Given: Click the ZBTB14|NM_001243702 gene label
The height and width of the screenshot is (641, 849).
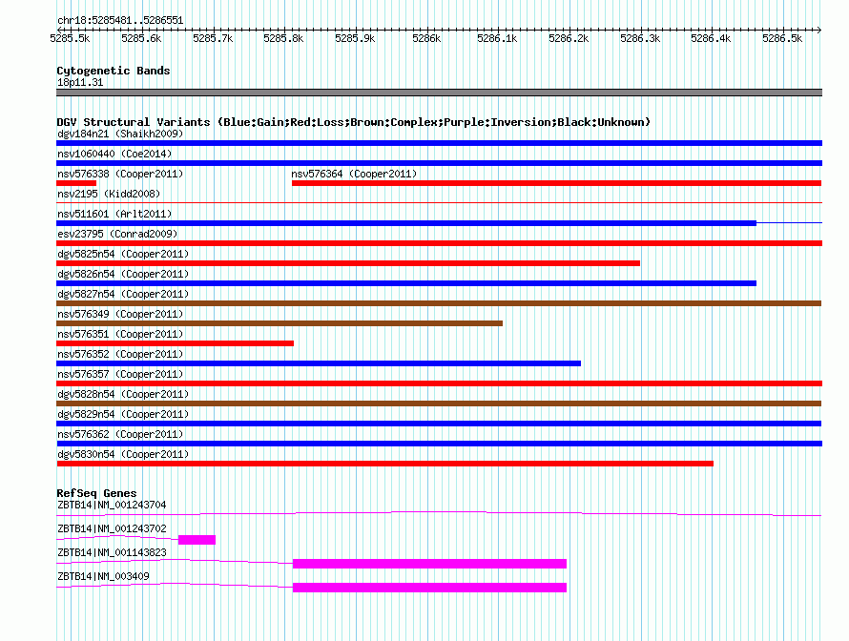Looking at the screenshot, I should pyautogui.click(x=112, y=529).
